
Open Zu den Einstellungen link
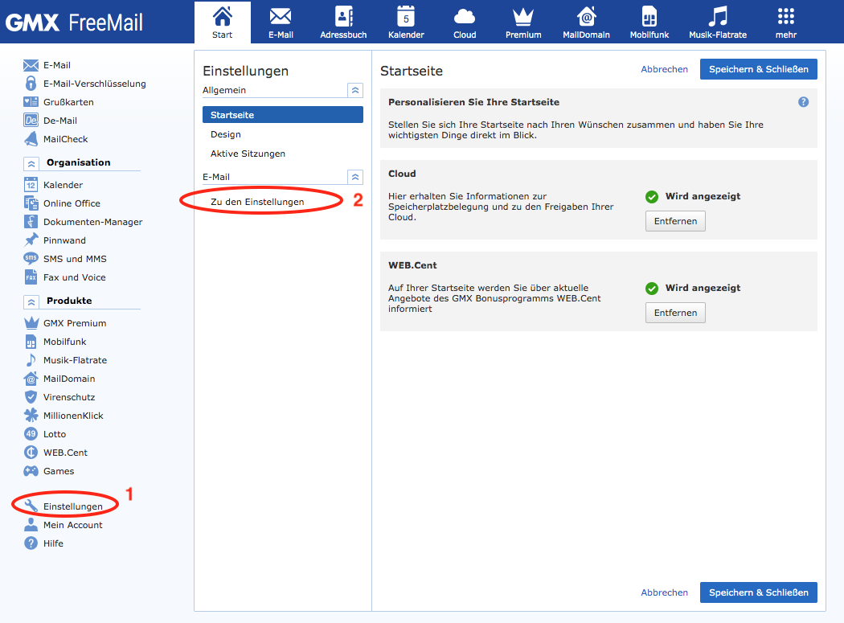pos(257,202)
